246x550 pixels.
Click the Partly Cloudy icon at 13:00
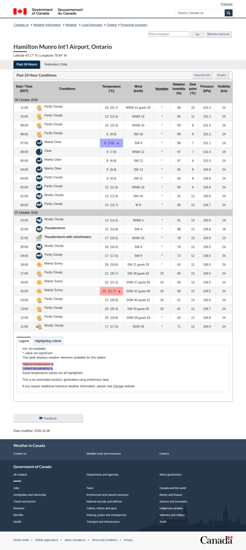coord(39,309)
